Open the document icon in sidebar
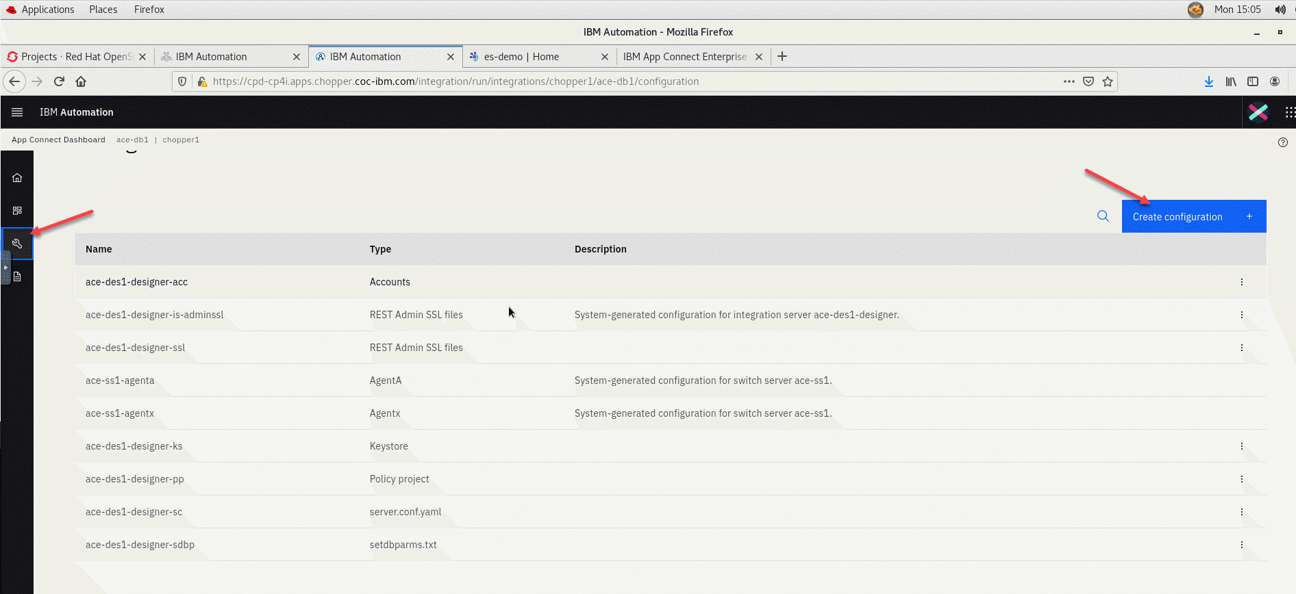Image resolution: width=1296 pixels, height=594 pixels. (x=17, y=276)
